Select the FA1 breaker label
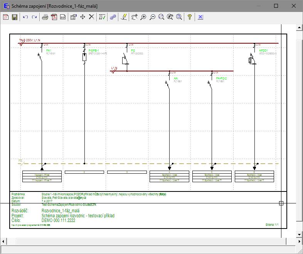 pyautogui.click(x=49, y=51)
